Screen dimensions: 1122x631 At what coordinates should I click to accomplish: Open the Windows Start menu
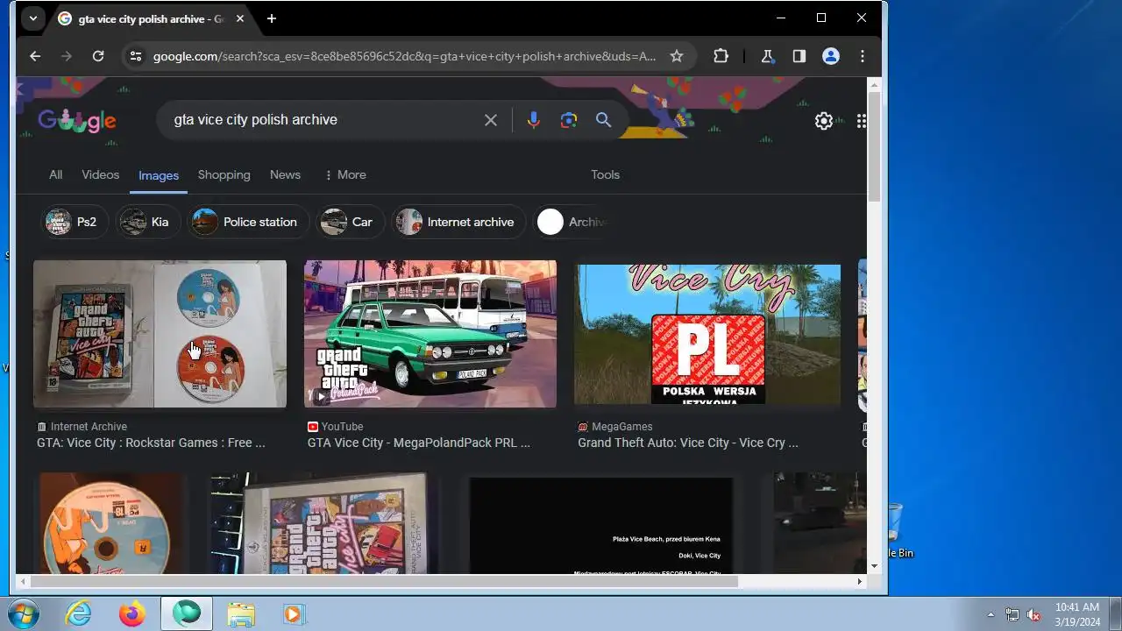coord(23,614)
